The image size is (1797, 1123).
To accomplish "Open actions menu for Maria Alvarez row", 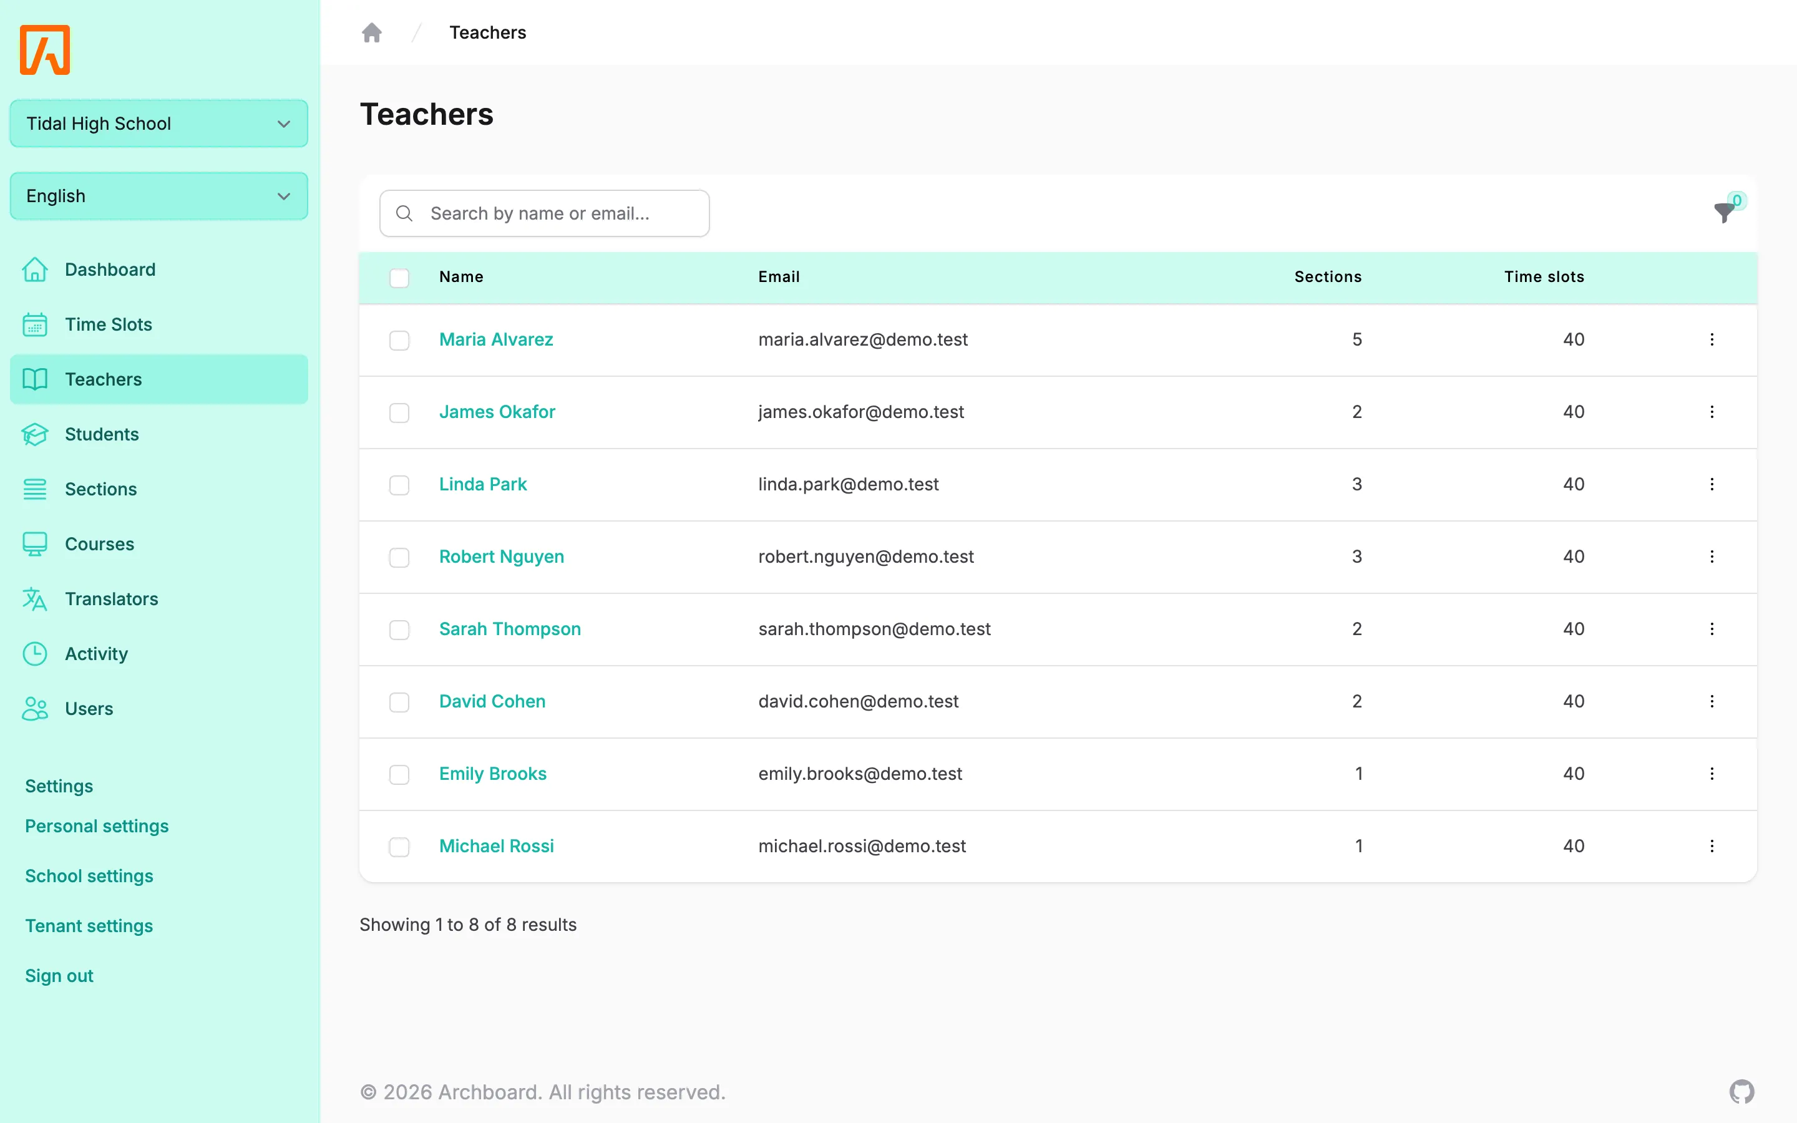I will tap(1712, 339).
